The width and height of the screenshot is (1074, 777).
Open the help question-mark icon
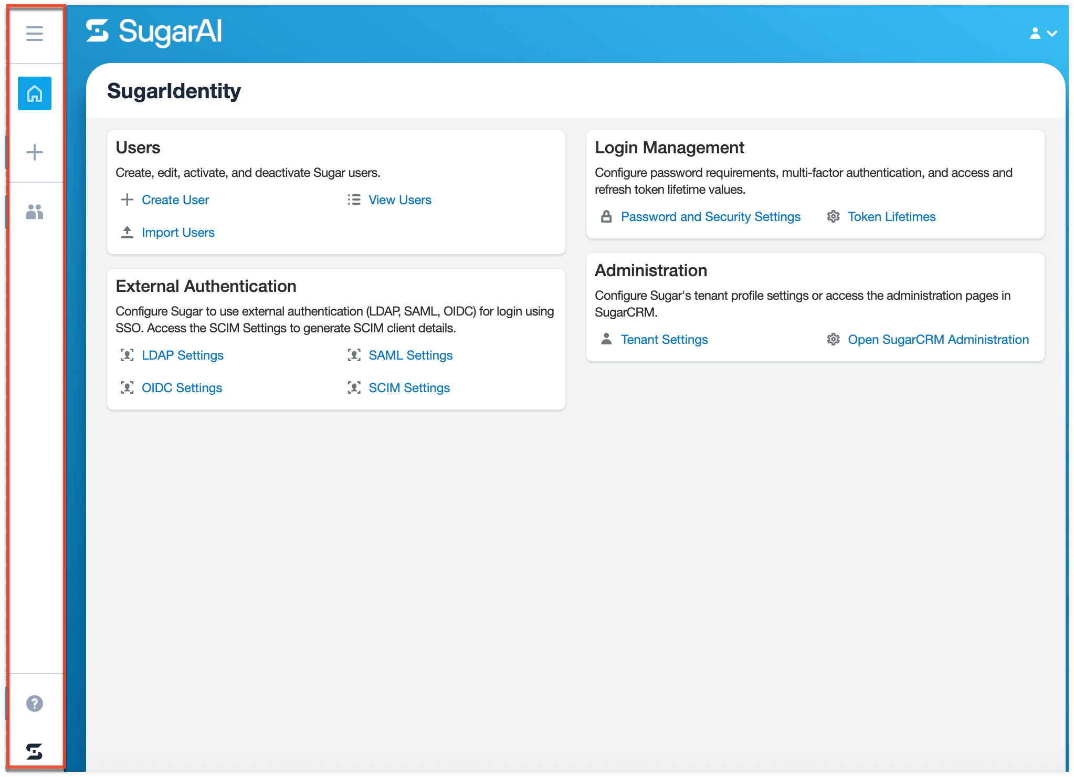point(35,703)
